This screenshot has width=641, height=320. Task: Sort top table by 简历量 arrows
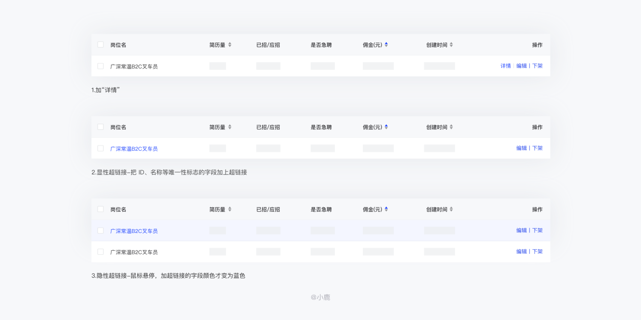tap(229, 45)
